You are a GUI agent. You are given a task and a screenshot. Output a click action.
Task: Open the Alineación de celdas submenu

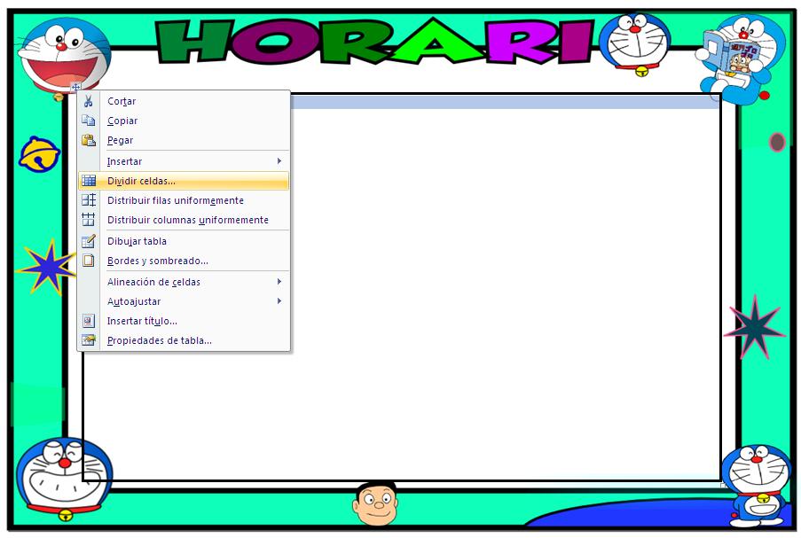pos(184,282)
